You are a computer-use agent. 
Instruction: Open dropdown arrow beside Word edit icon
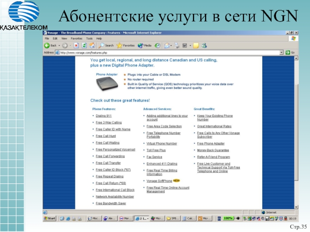pos(190,46)
